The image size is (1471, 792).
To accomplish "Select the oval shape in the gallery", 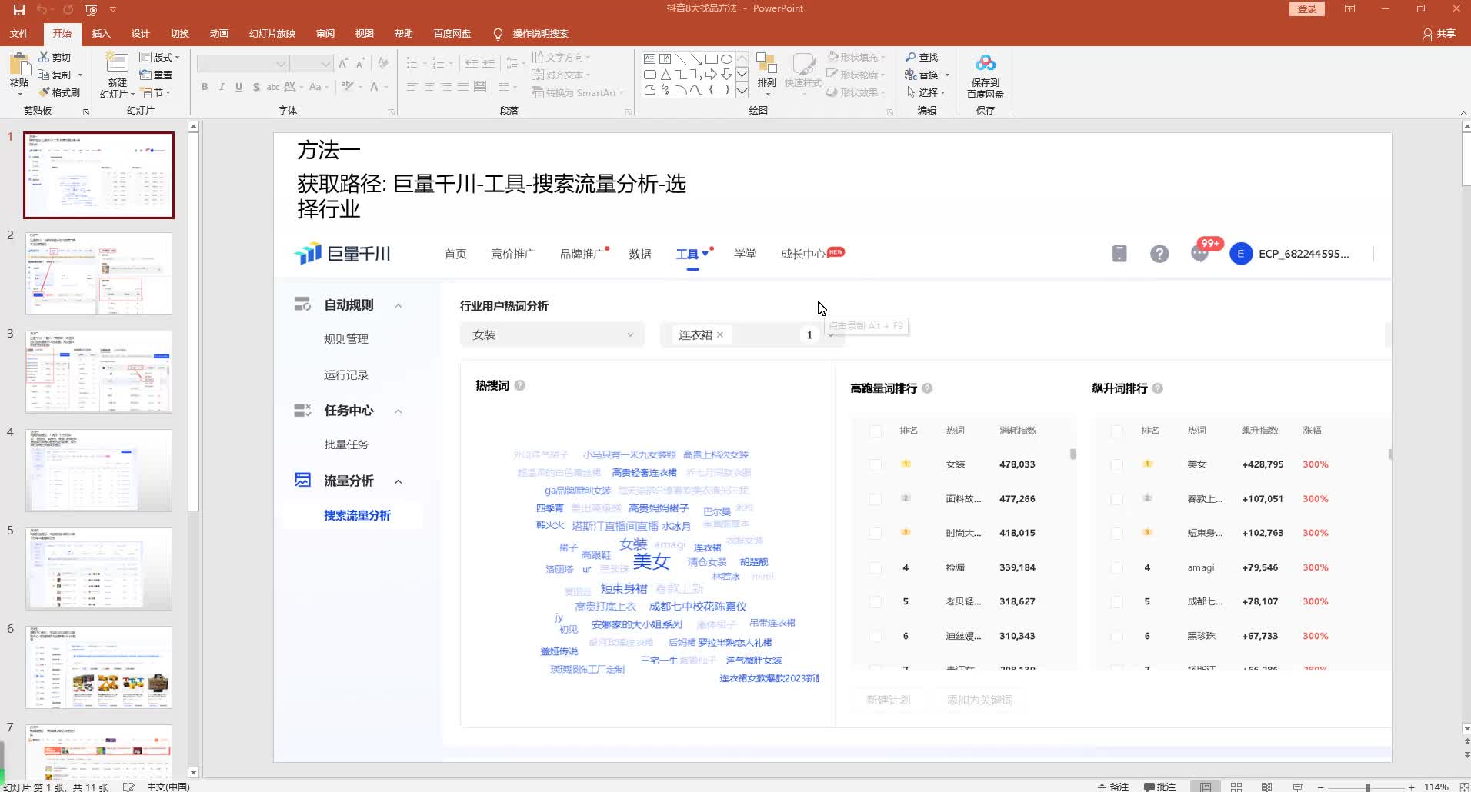I will [x=726, y=58].
